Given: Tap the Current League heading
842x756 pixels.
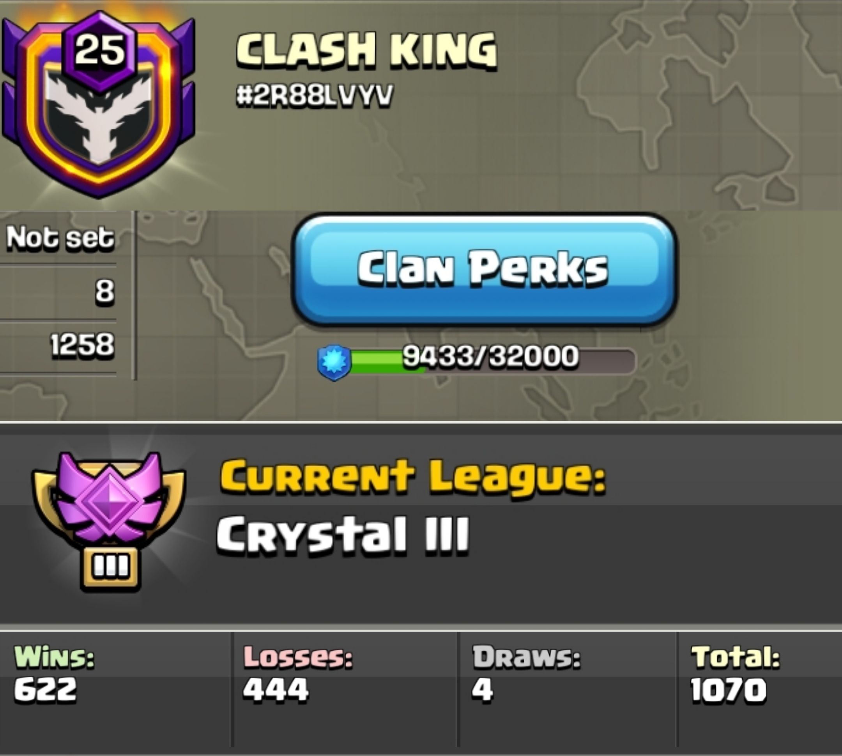Looking at the screenshot, I should coord(412,477).
